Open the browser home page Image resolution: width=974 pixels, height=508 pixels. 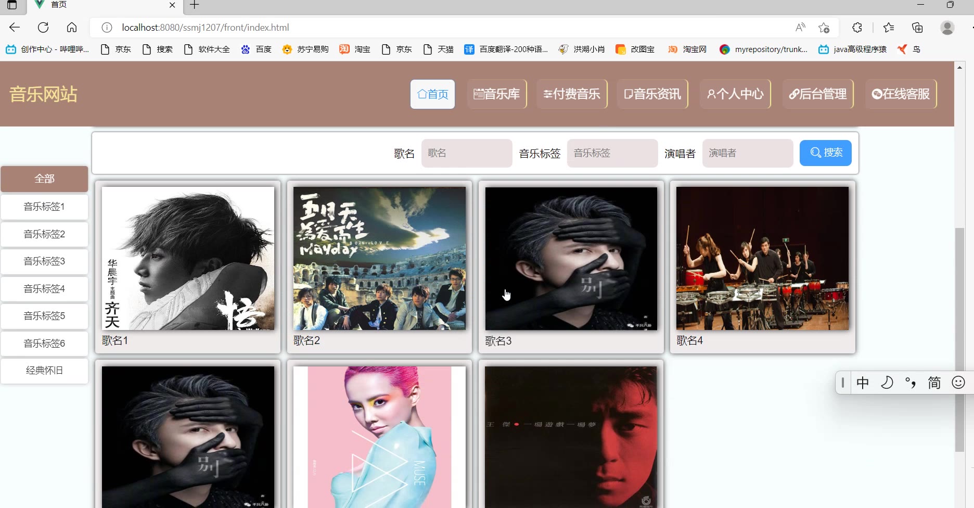click(72, 28)
